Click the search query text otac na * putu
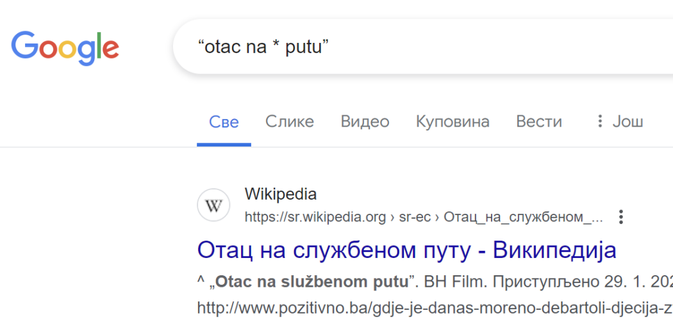 [263, 47]
